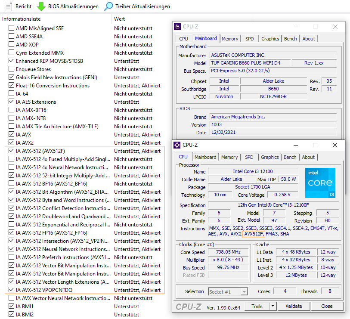Toggle IA AVX-512 VPOPCNTDQ checkbox
Viewport: 350px width, 319px height.
click(11, 290)
